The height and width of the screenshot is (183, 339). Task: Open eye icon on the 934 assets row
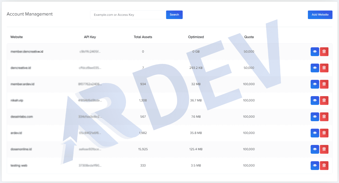pos(315,84)
